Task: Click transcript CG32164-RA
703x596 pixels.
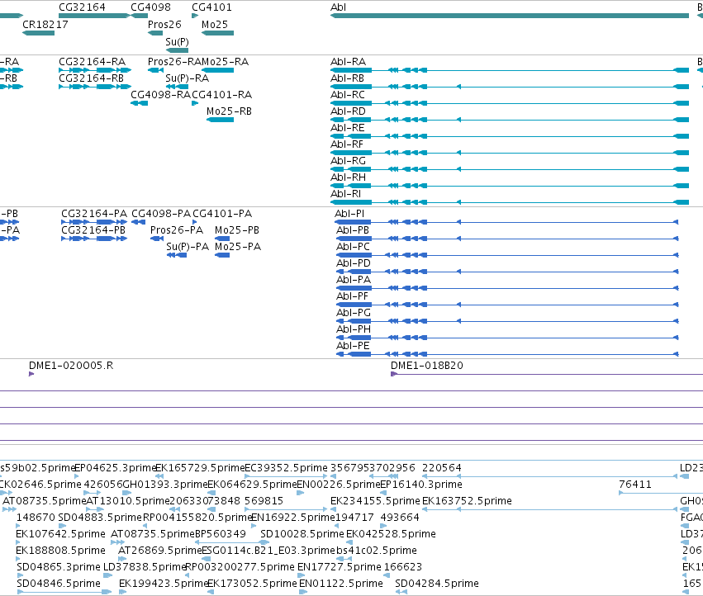Action: pos(95,70)
